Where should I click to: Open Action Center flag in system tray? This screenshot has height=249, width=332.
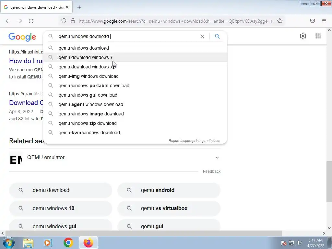284,243
